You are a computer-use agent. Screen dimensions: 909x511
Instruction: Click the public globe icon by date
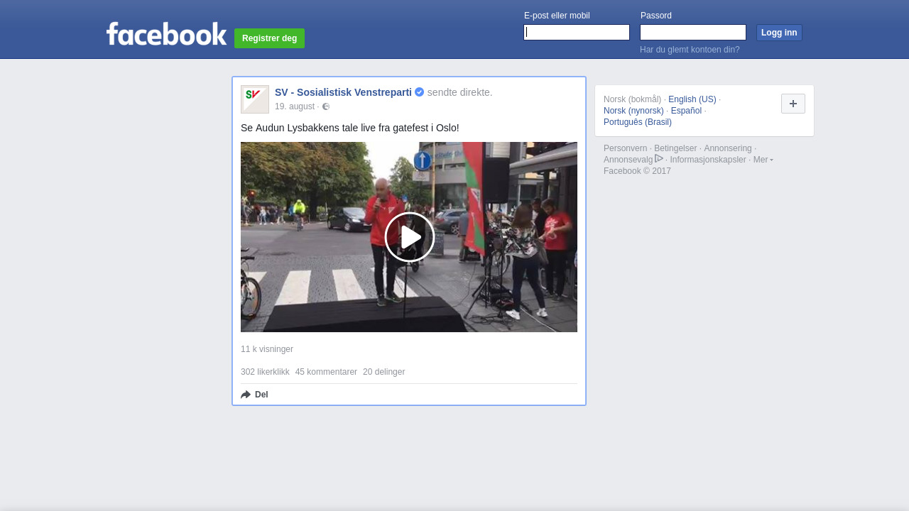click(326, 106)
